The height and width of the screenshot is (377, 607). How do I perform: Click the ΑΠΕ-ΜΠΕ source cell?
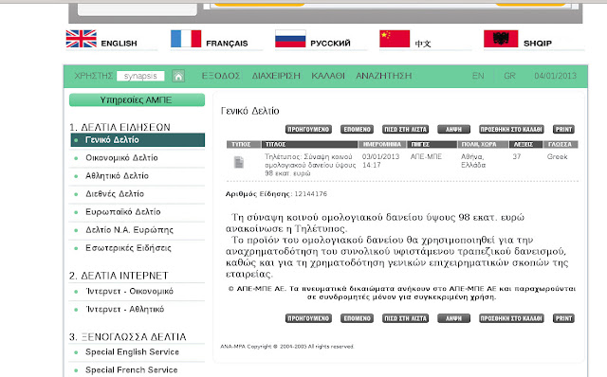(426, 156)
